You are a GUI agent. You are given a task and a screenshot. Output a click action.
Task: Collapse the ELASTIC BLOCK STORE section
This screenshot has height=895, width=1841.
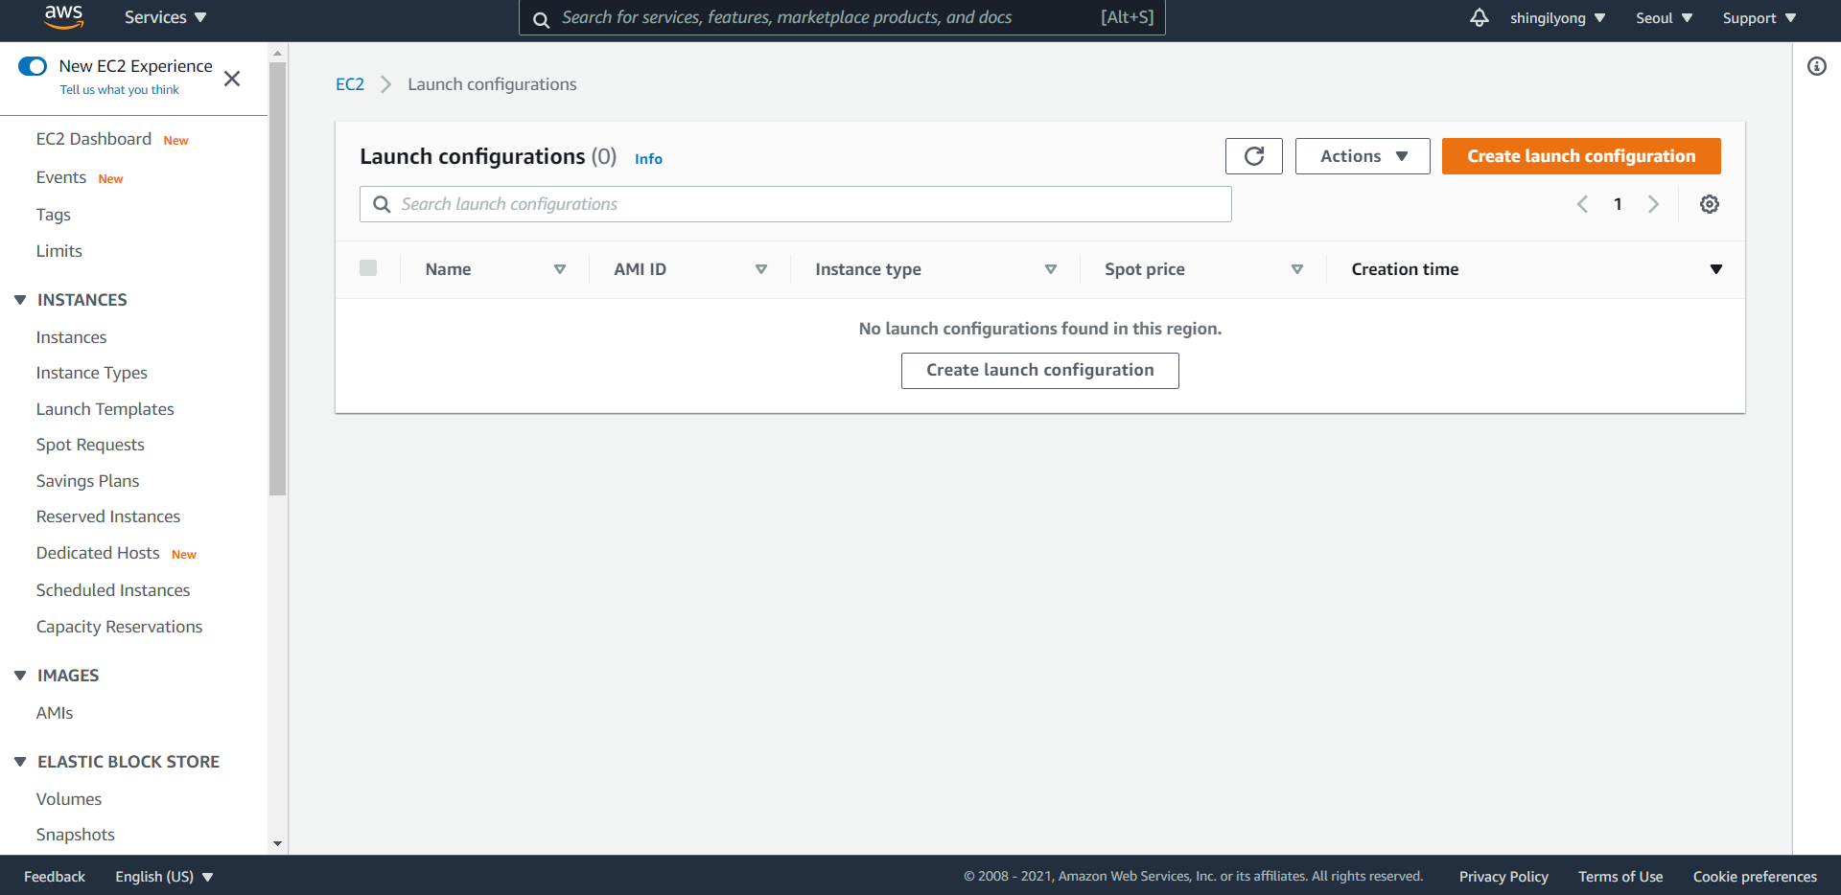pos(20,762)
